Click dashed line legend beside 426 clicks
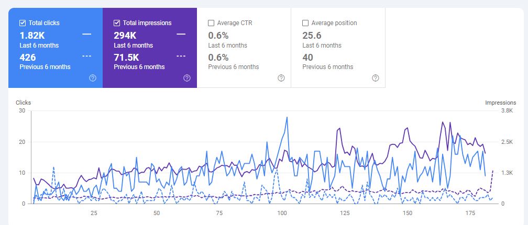 tap(87, 56)
